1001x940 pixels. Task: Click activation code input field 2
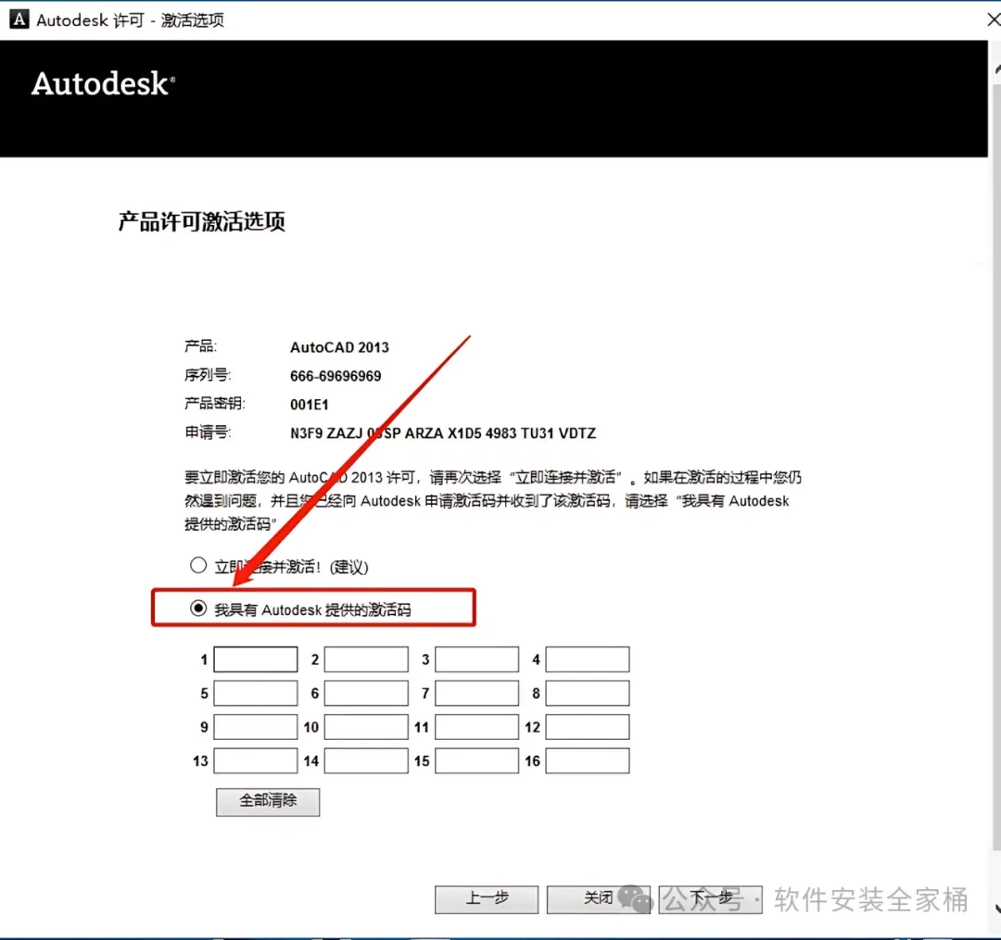[366, 659]
